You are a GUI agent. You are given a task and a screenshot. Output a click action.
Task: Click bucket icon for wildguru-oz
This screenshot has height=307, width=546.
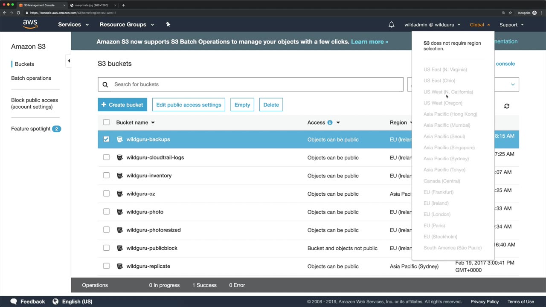[120, 194]
